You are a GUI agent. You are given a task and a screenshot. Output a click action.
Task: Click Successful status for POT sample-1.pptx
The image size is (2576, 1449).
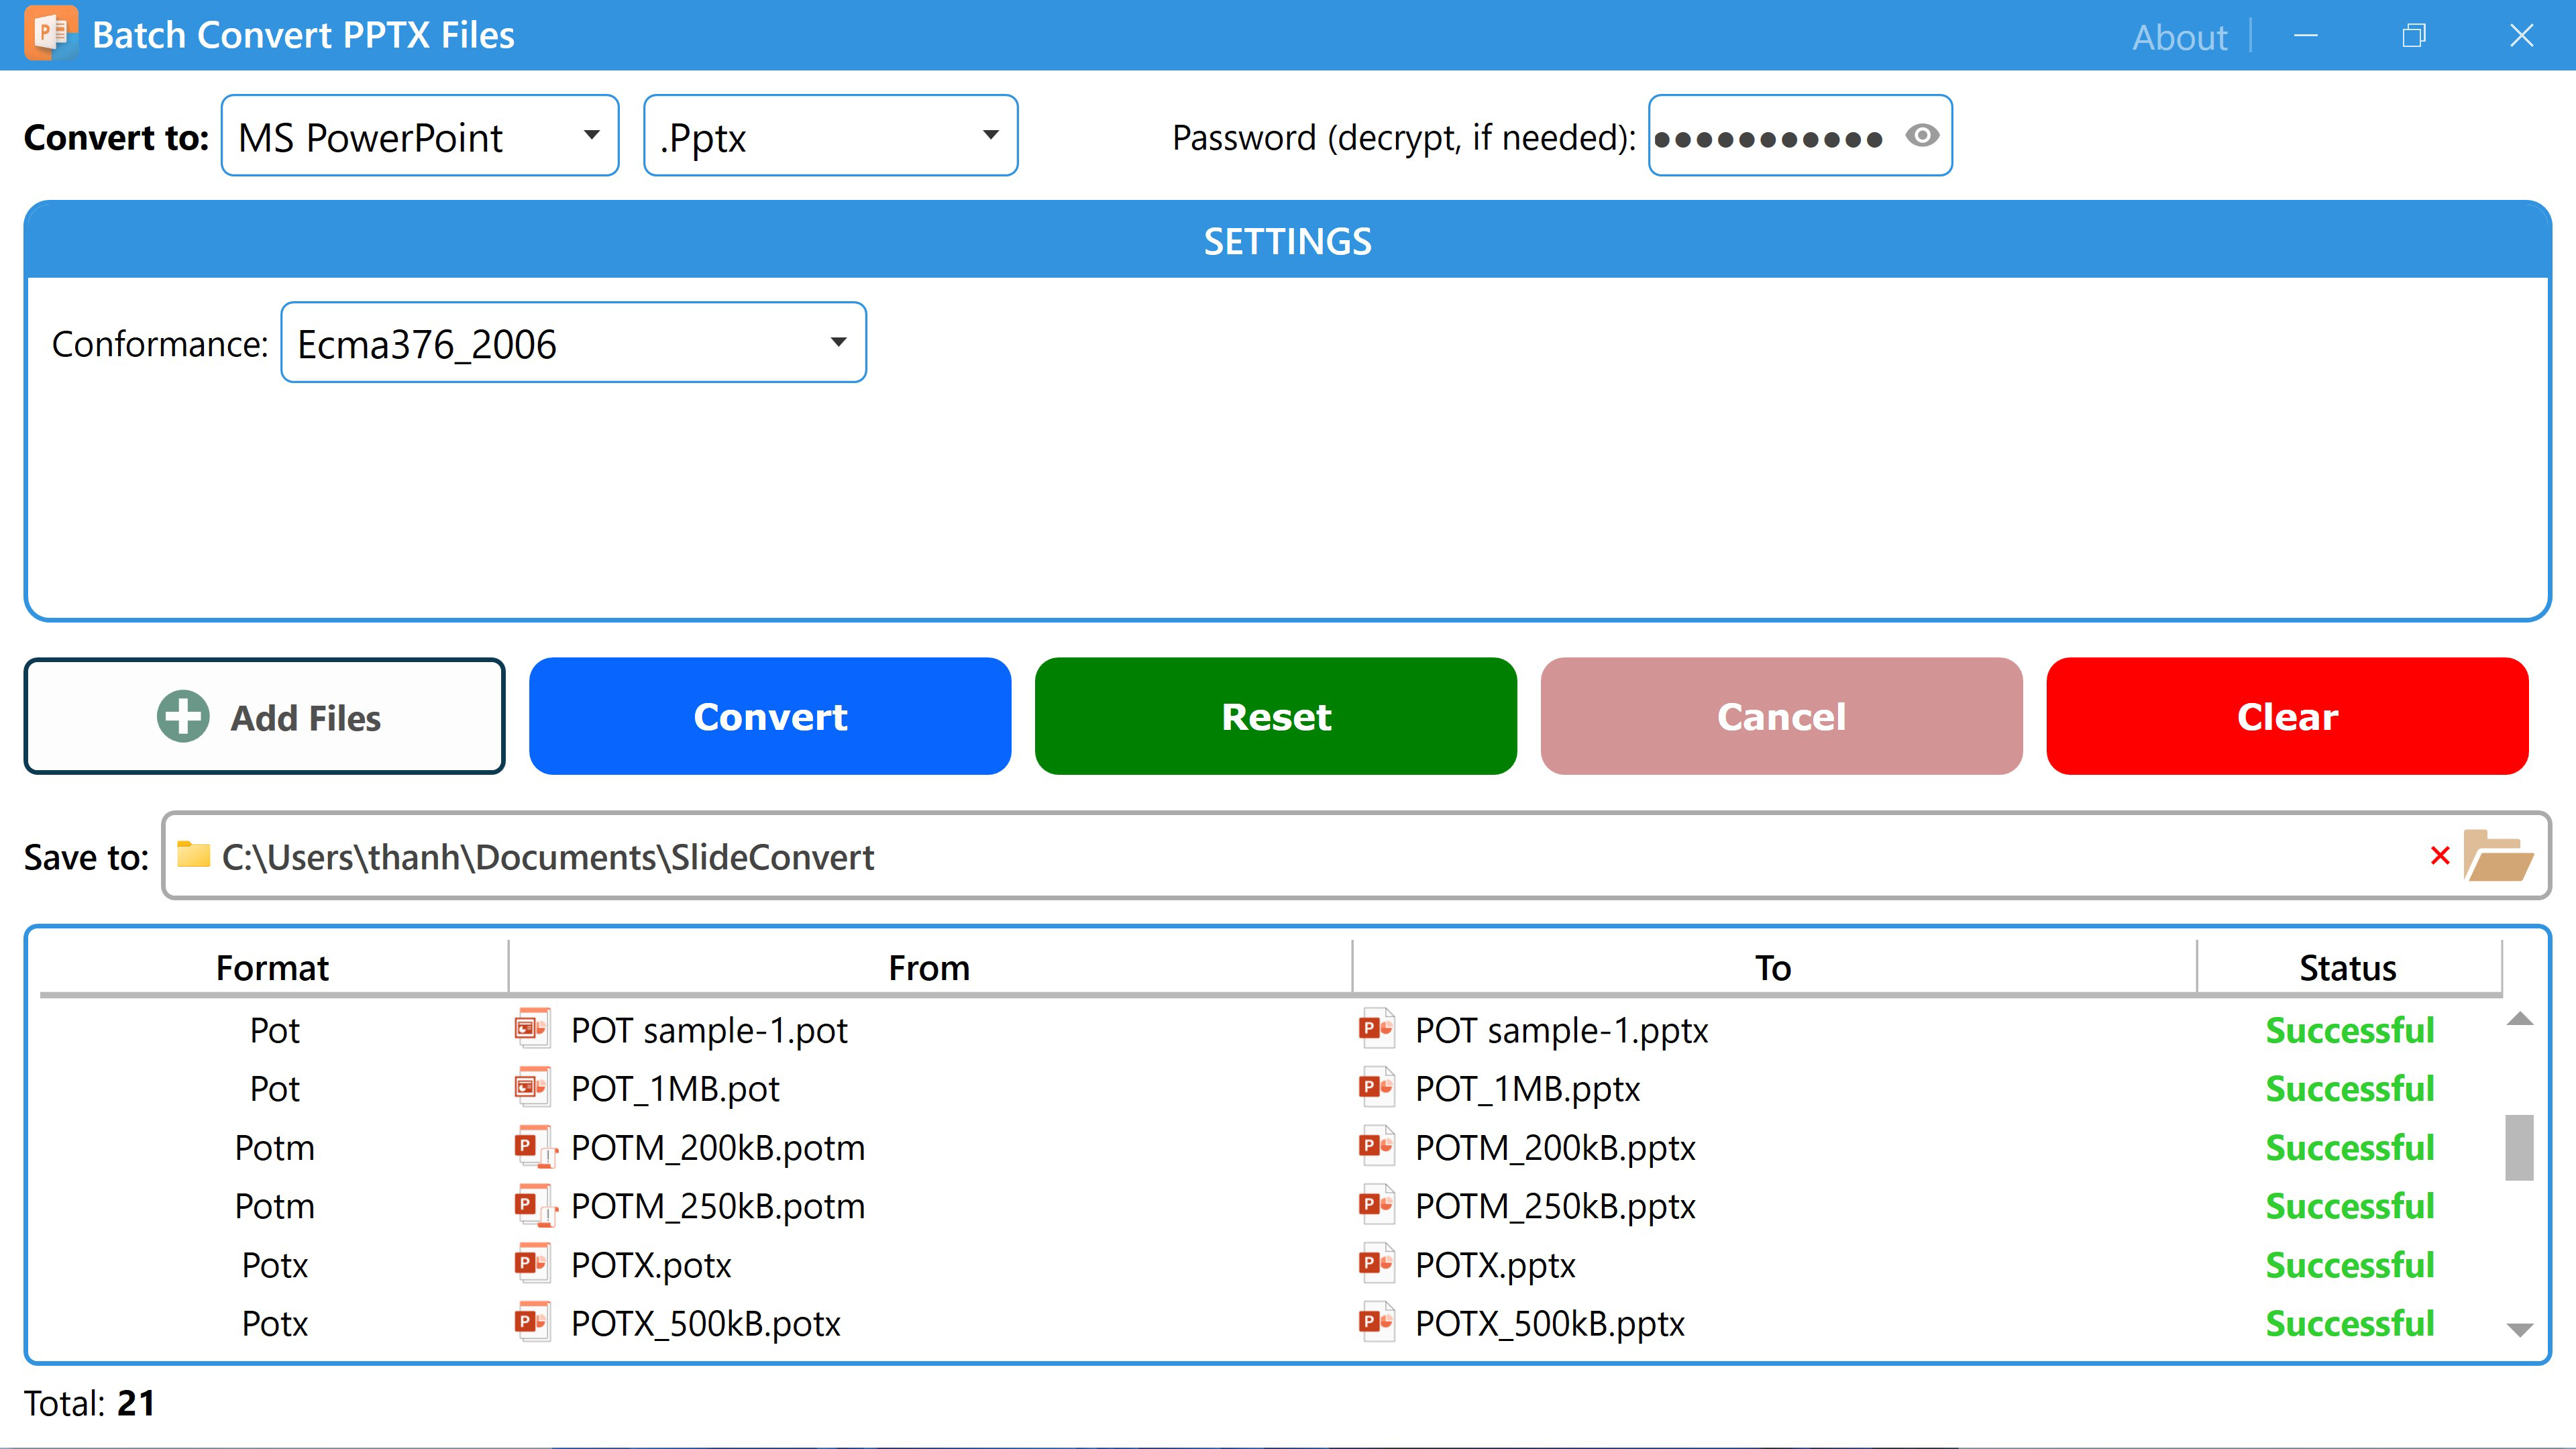(2349, 1030)
